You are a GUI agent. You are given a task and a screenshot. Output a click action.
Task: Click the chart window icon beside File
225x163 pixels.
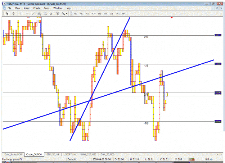pos(4,8)
